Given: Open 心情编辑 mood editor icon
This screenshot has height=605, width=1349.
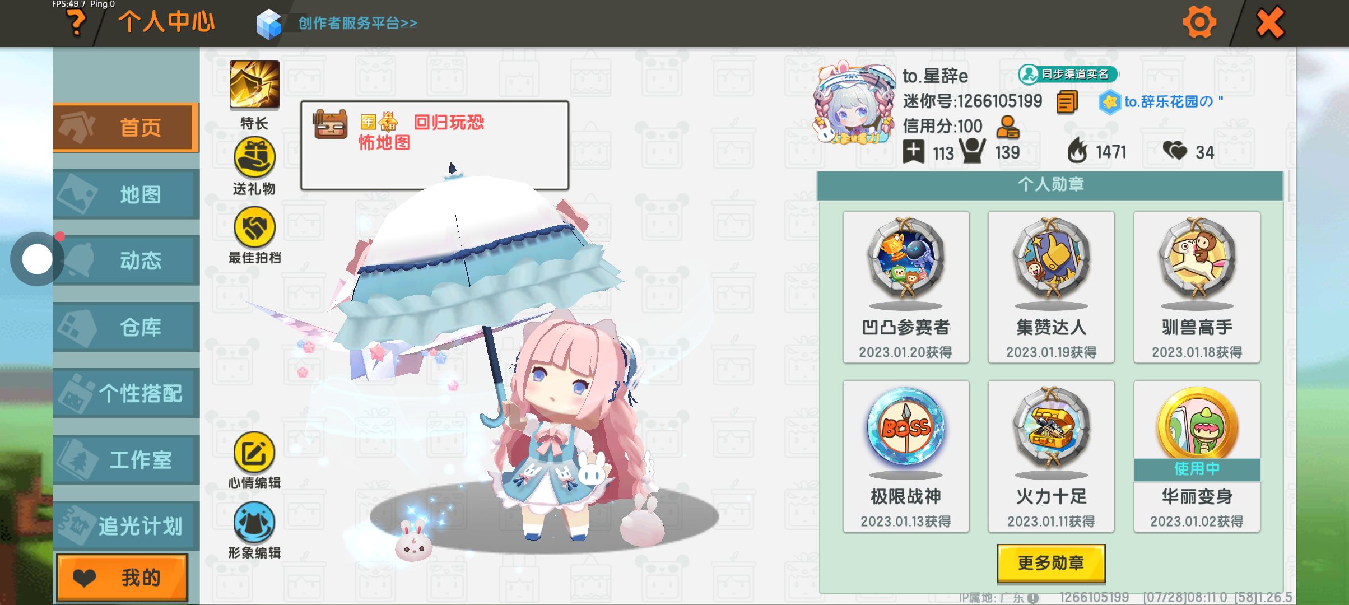Looking at the screenshot, I should [x=254, y=453].
